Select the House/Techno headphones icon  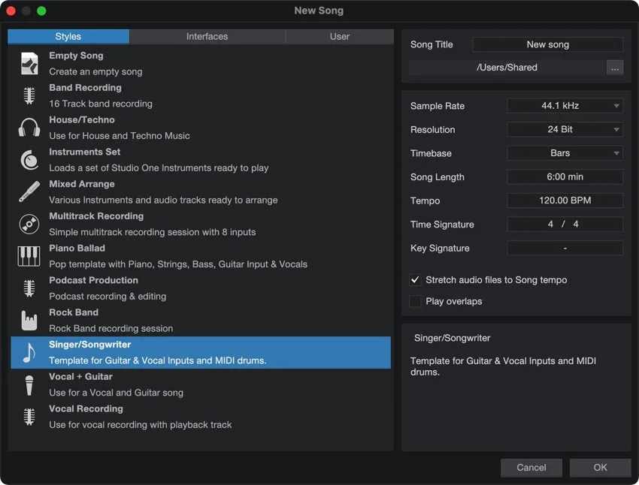click(x=29, y=127)
